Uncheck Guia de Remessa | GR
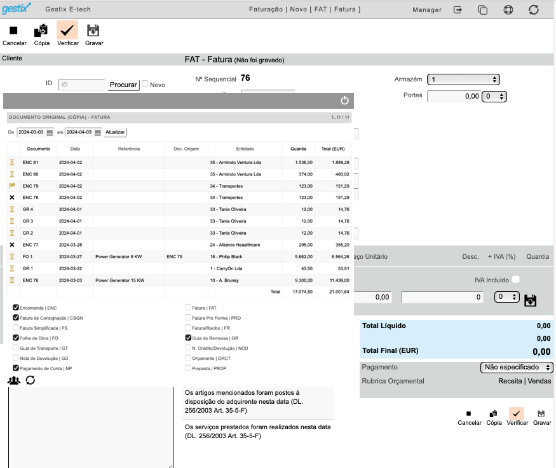Screen dimensions: 556x468 click(188, 338)
